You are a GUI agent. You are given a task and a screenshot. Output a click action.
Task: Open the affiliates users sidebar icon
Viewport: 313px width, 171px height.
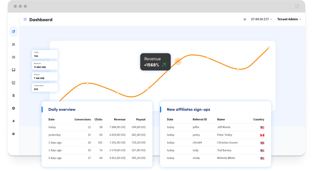point(13,44)
